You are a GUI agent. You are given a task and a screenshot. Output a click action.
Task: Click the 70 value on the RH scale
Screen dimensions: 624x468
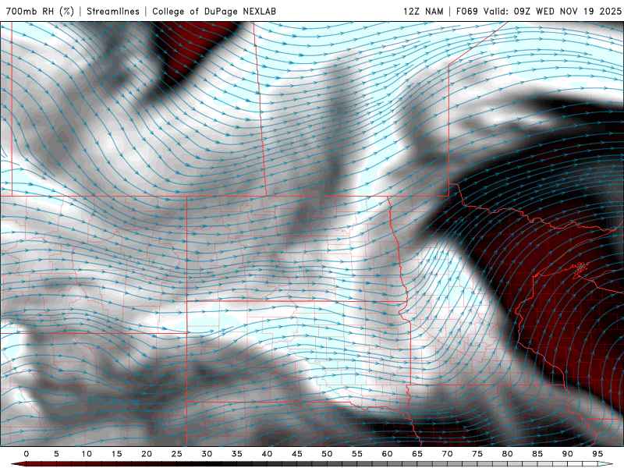pyautogui.click(x=447, y=454)
